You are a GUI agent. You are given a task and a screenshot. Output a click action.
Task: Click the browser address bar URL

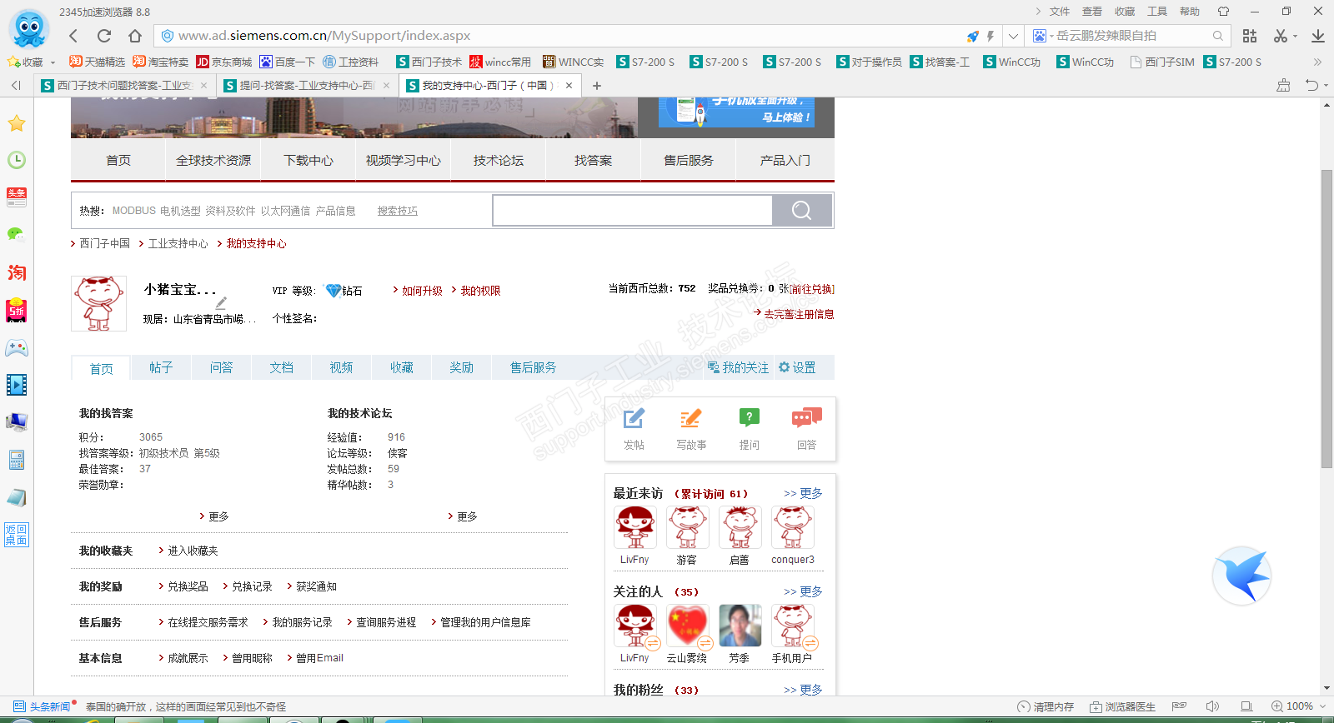pos(324,36)
